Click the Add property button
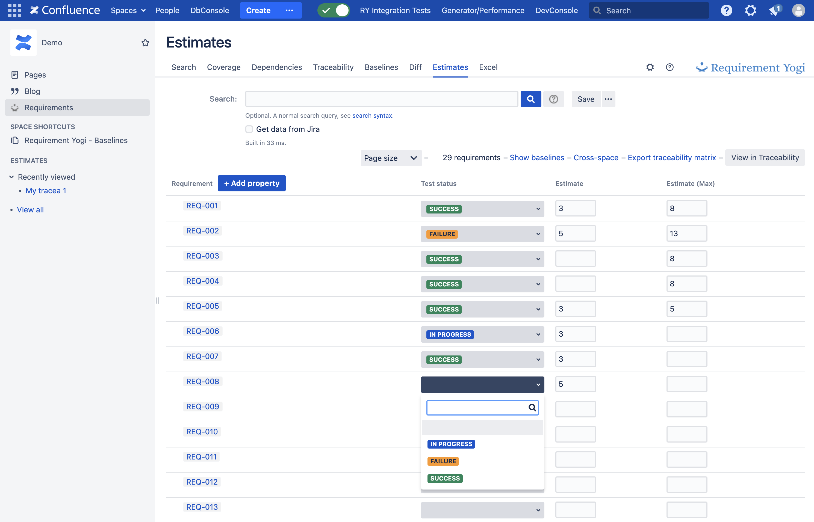 coord(251,183)
